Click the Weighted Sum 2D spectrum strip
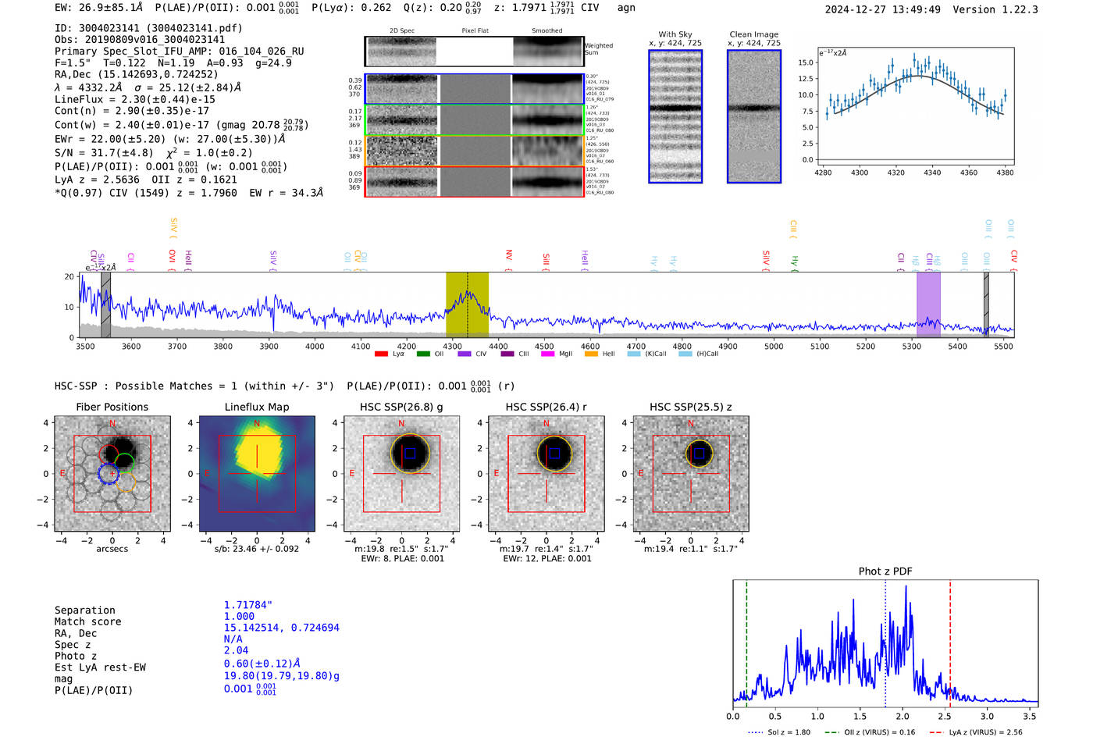Image resolution: width=1093 pixels, height=744 pixels. coord(474,52)
